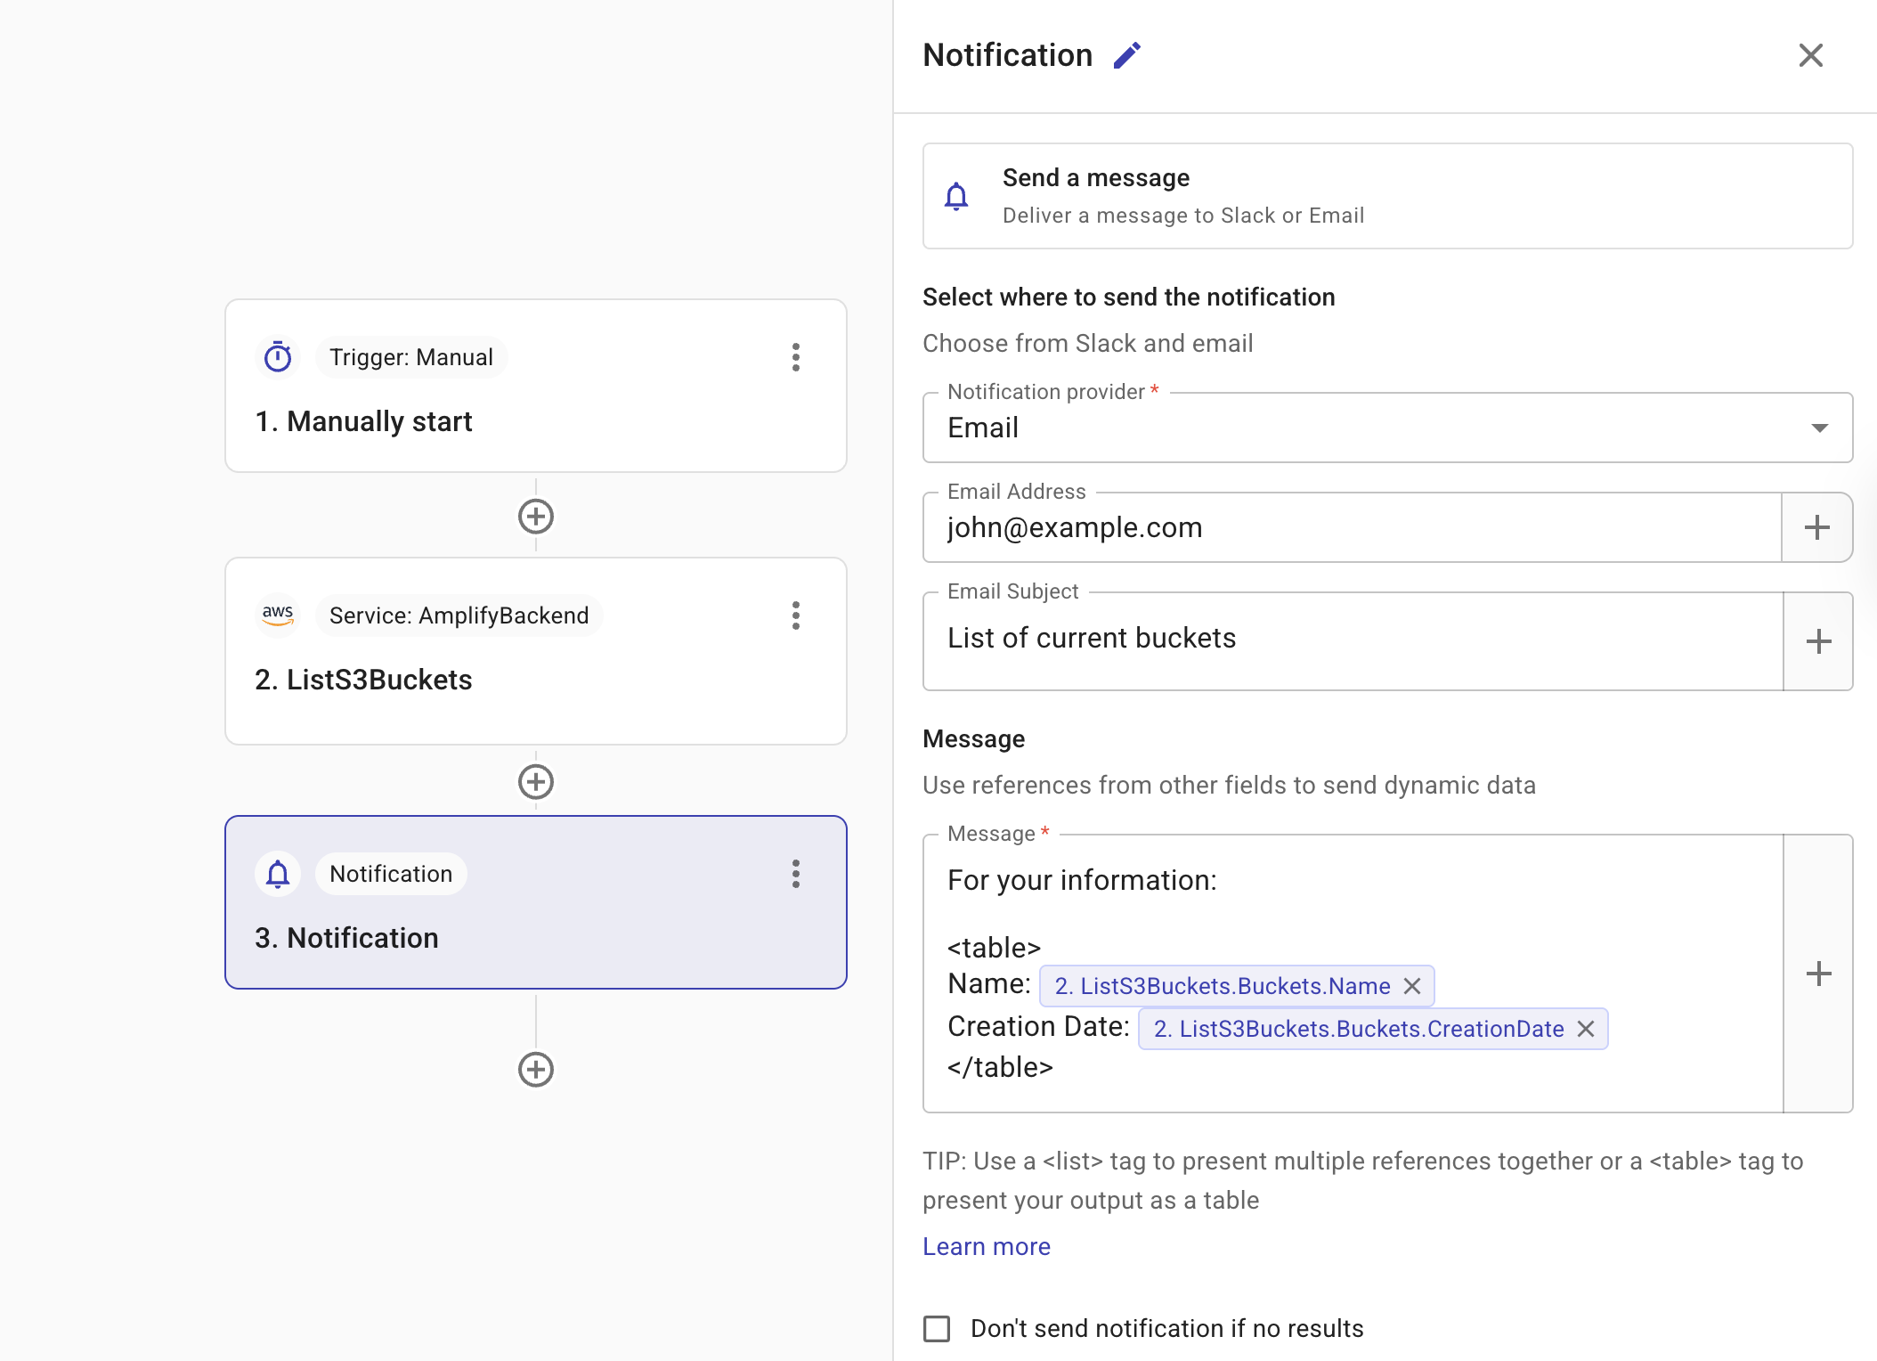Add a step after the Notification step
Image resolution: width=1877 pixels, height=1361 pixels.
point(535,1069)
